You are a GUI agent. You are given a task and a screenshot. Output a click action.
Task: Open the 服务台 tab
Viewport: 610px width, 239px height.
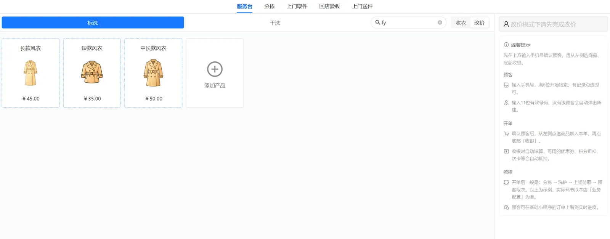[244, 6]
